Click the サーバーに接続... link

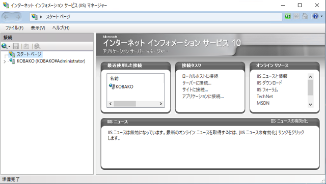tap(197, 83)
